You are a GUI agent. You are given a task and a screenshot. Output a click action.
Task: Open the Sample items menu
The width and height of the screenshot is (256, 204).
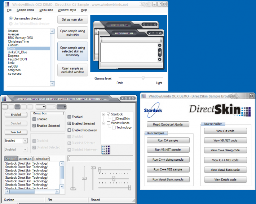(25, 10)
